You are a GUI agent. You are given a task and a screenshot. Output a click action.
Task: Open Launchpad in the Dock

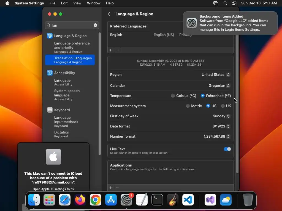tap(49, 200)
